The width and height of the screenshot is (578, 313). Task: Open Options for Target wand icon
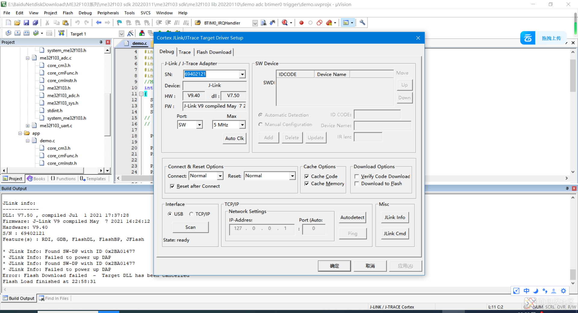(130, 33)
